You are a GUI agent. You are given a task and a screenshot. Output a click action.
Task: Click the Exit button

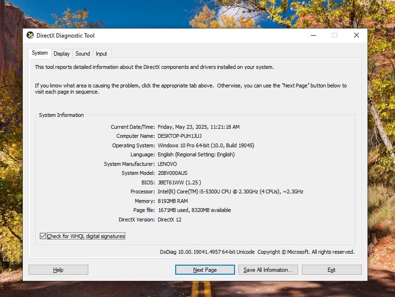[331, 270]
